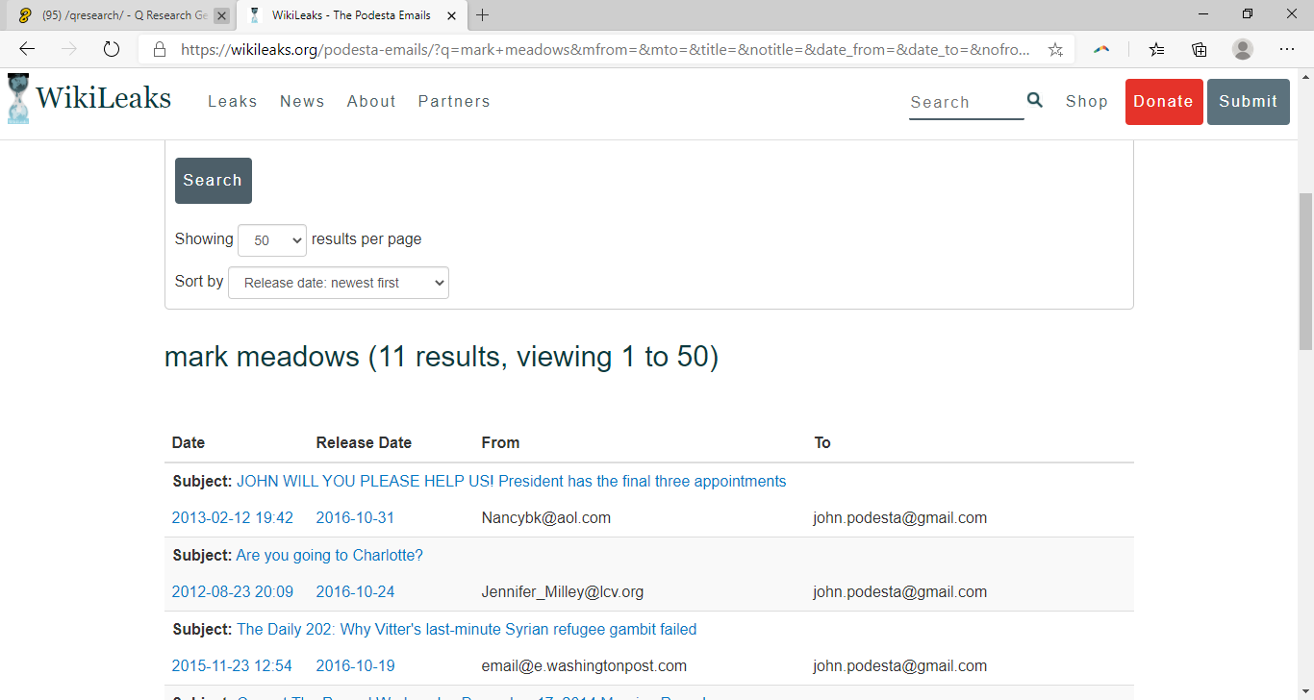
Task: Click the browser forward arrow
Action: coord(68,49)
